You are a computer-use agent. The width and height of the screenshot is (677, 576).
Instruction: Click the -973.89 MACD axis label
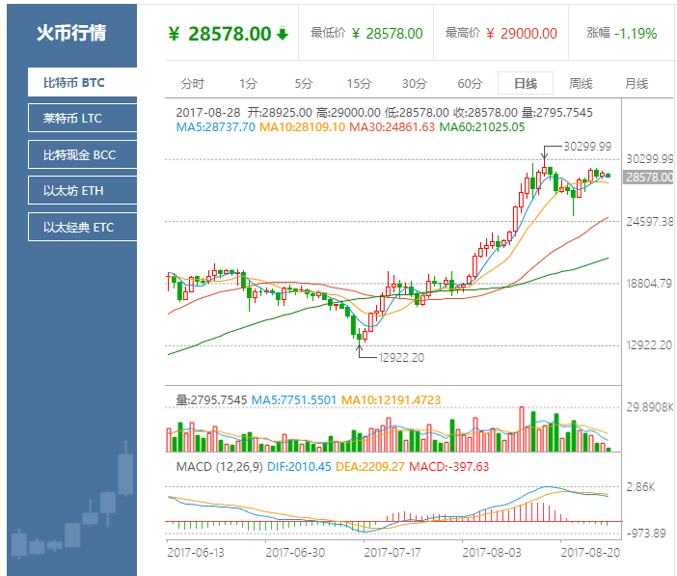[x=646, y=533]
